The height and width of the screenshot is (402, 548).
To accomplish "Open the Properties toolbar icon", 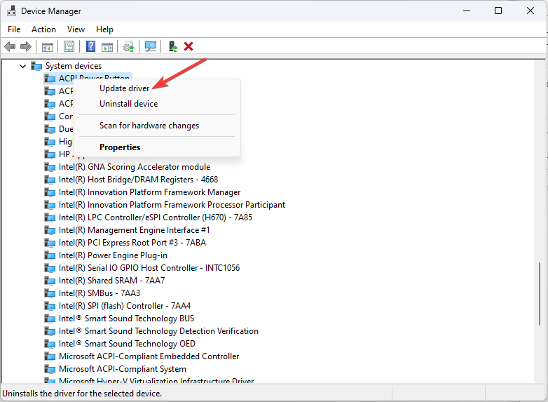I will pyautogui.click(x=69, y=46).
